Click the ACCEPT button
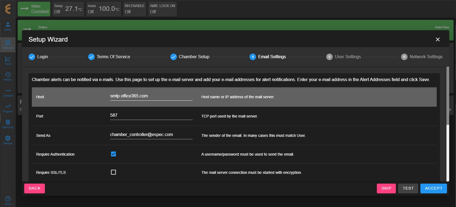Image resolution: width=456 pixels, height=207 pixels. coord(434,188)
